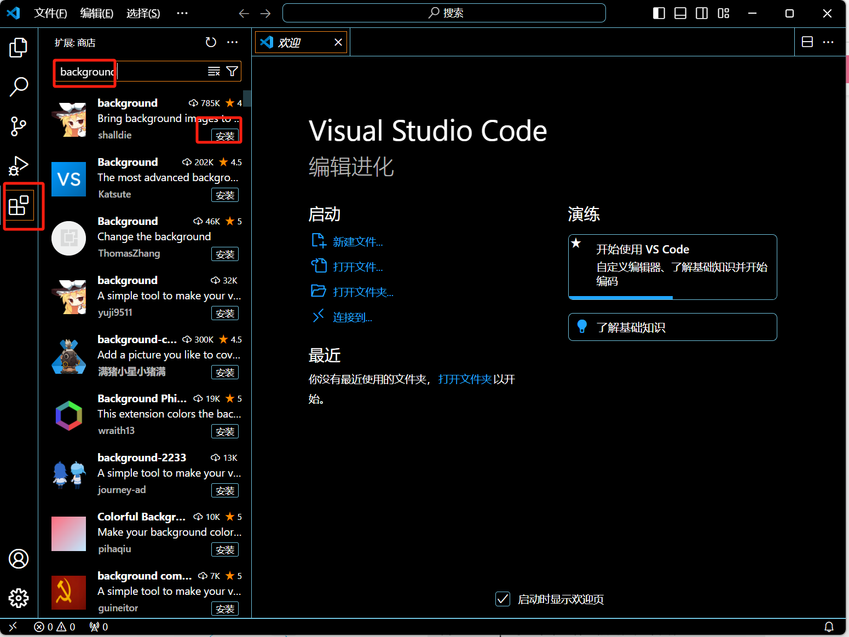Install guineitor background extension
This screenshot has height=637, width=849.
tap(225, 609)
